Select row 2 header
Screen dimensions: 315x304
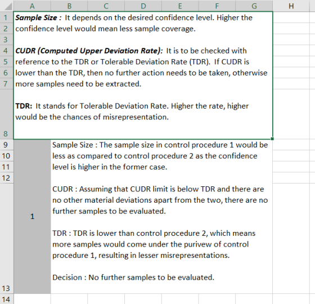coord(7,29)
